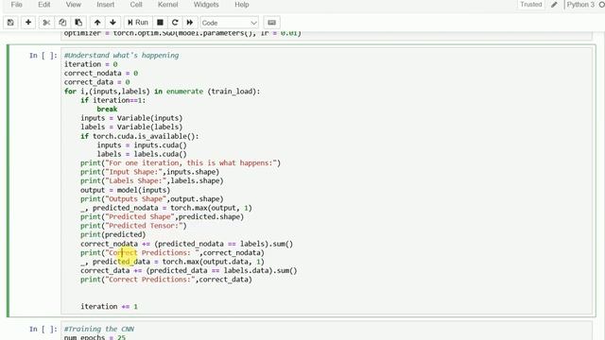Viewport: 605px width, 340px height.
Task: Click the "labels = labels.cuda()" line
Action: (142, 154)
